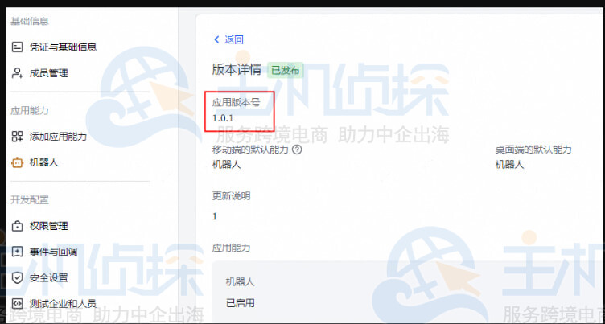605x324 pixels.
Task: Click 机器人 title in the capability card
Action: [x=240, y=282]
